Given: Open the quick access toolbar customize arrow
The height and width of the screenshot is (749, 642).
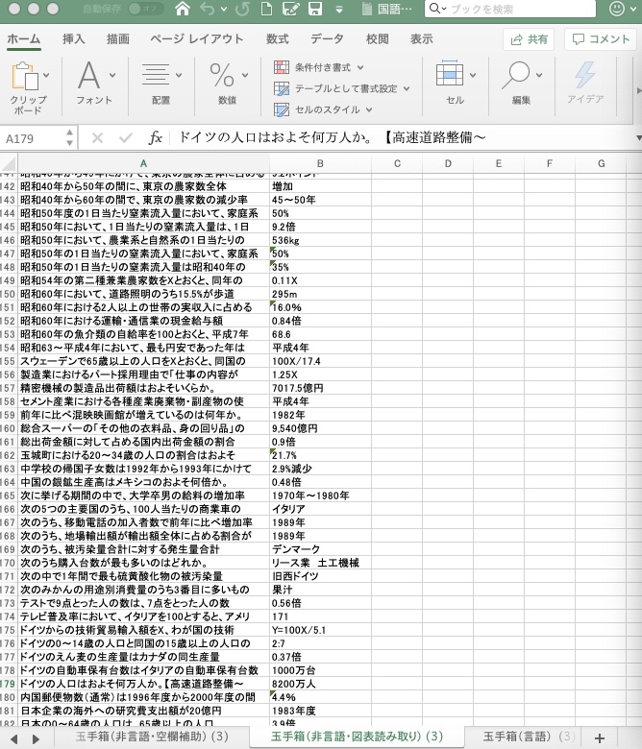Looking at the screenshot, I should point(339,9).
